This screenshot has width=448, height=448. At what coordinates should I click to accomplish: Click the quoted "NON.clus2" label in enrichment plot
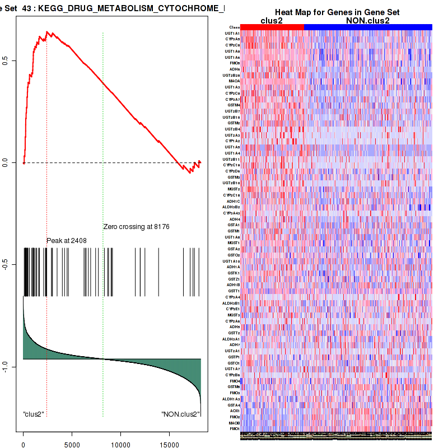point(180,414)
